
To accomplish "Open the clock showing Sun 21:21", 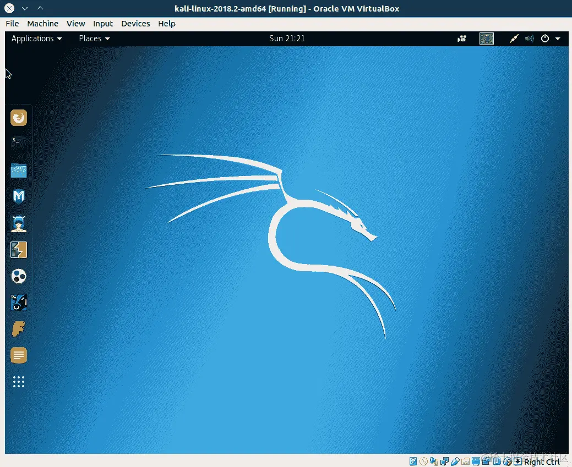I will click(x=287, y=39).
